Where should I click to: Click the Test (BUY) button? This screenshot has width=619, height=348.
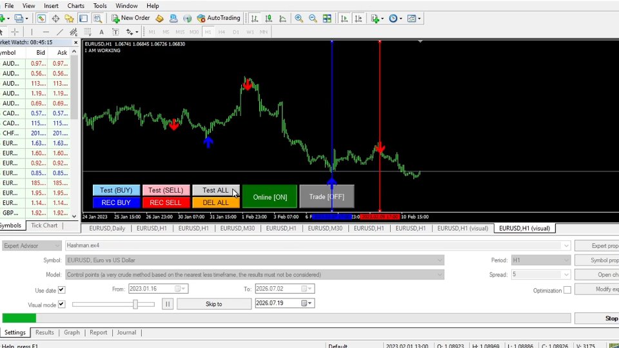tap(116, 190)
